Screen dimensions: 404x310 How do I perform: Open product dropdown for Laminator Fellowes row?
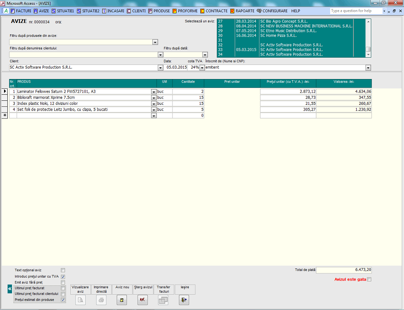[x=154, y=92]
